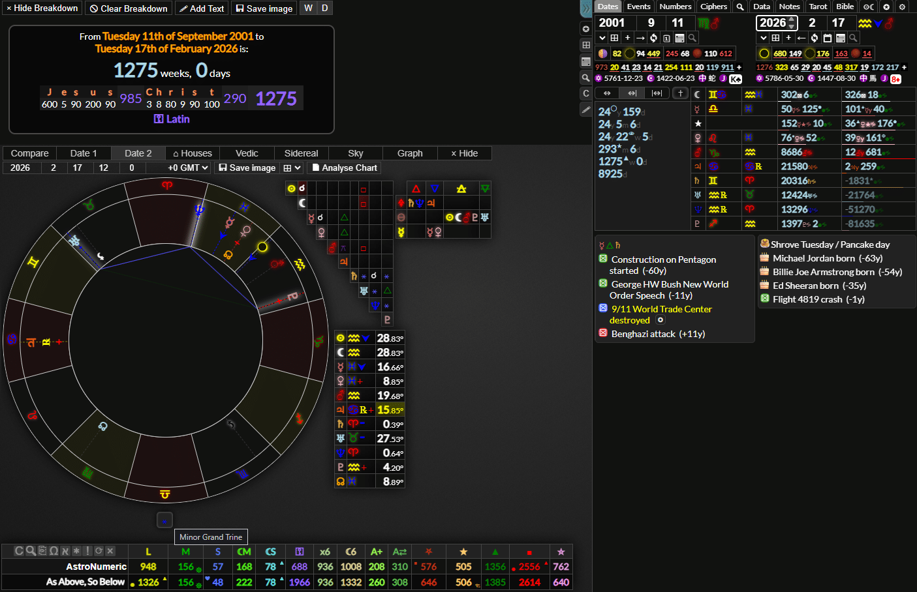Expand the chevron dropdown under date 2001
The width and height of the screenshot is (917, 592).
(x=602, y=38)
